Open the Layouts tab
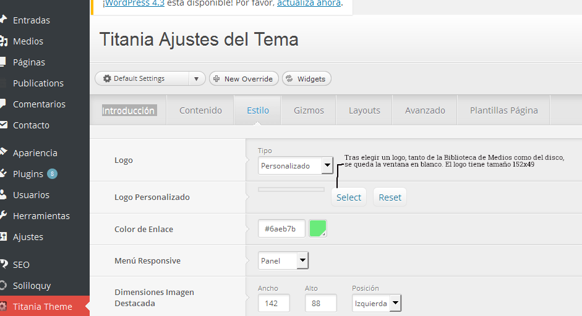Viewport: 582px width, 316px height. click(x=364, y=110)
